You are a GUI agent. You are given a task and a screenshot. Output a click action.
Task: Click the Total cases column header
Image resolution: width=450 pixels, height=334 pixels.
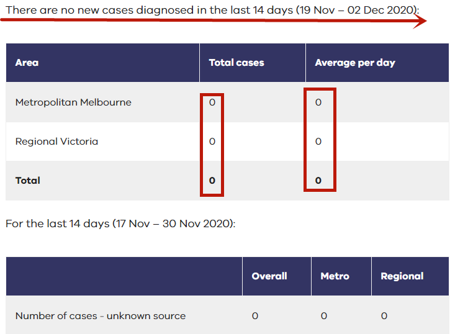click(x=236, y=63)
